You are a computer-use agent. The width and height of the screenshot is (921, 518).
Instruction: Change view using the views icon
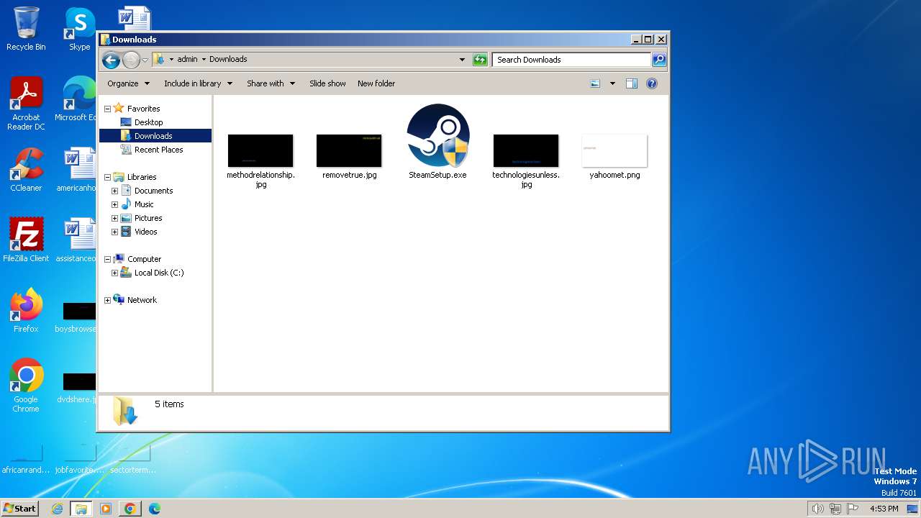[x=595, y=83]
